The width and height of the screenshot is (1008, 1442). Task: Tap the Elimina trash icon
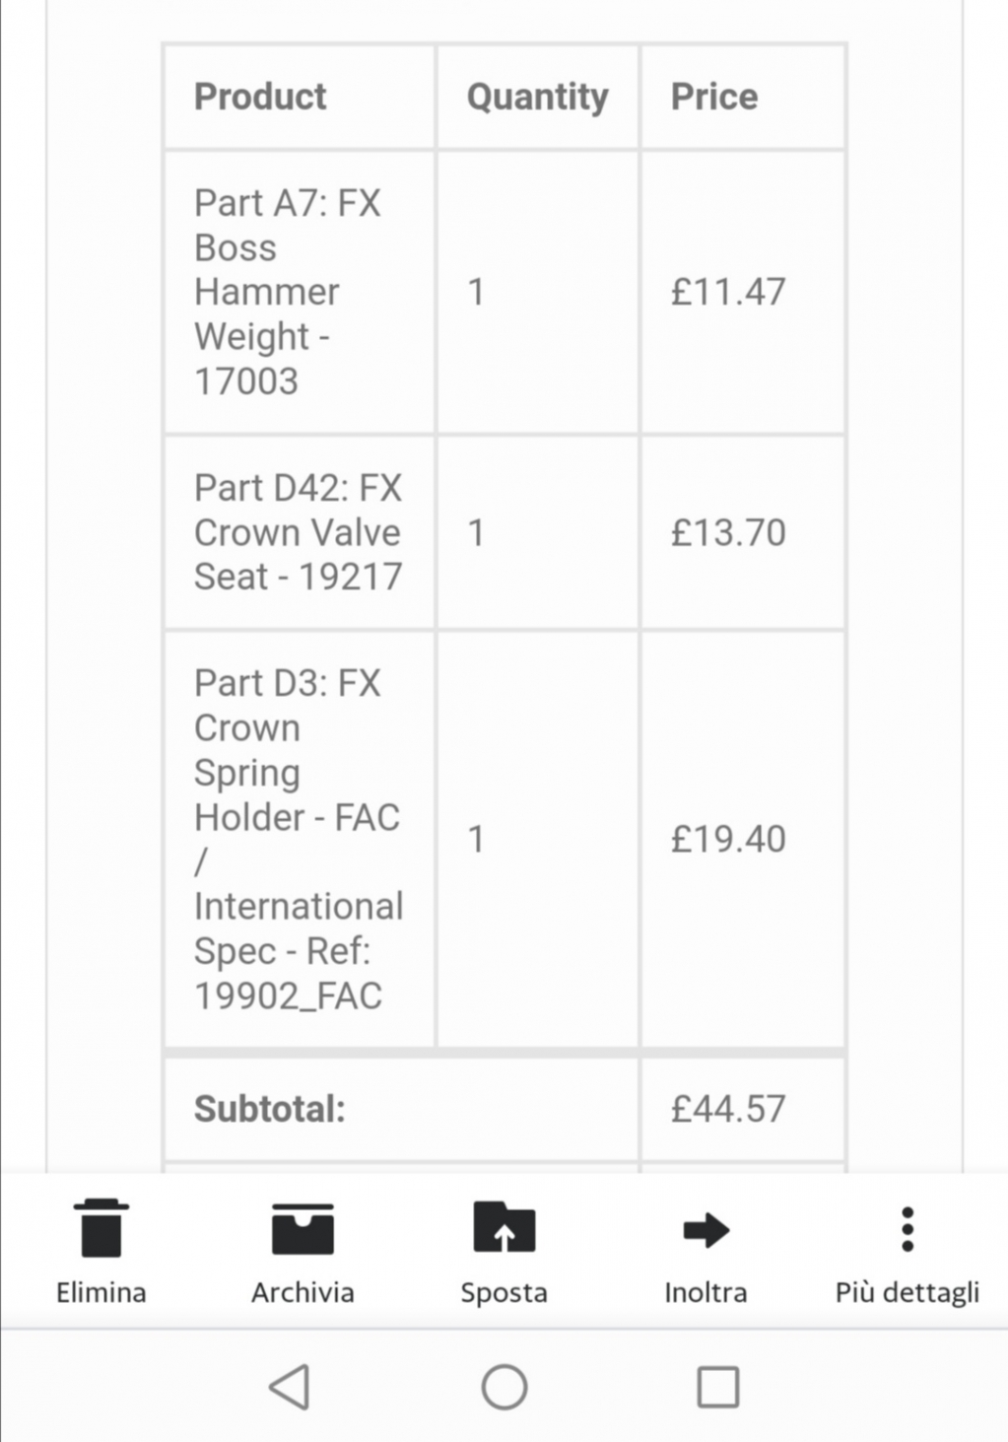(101, 1228)
